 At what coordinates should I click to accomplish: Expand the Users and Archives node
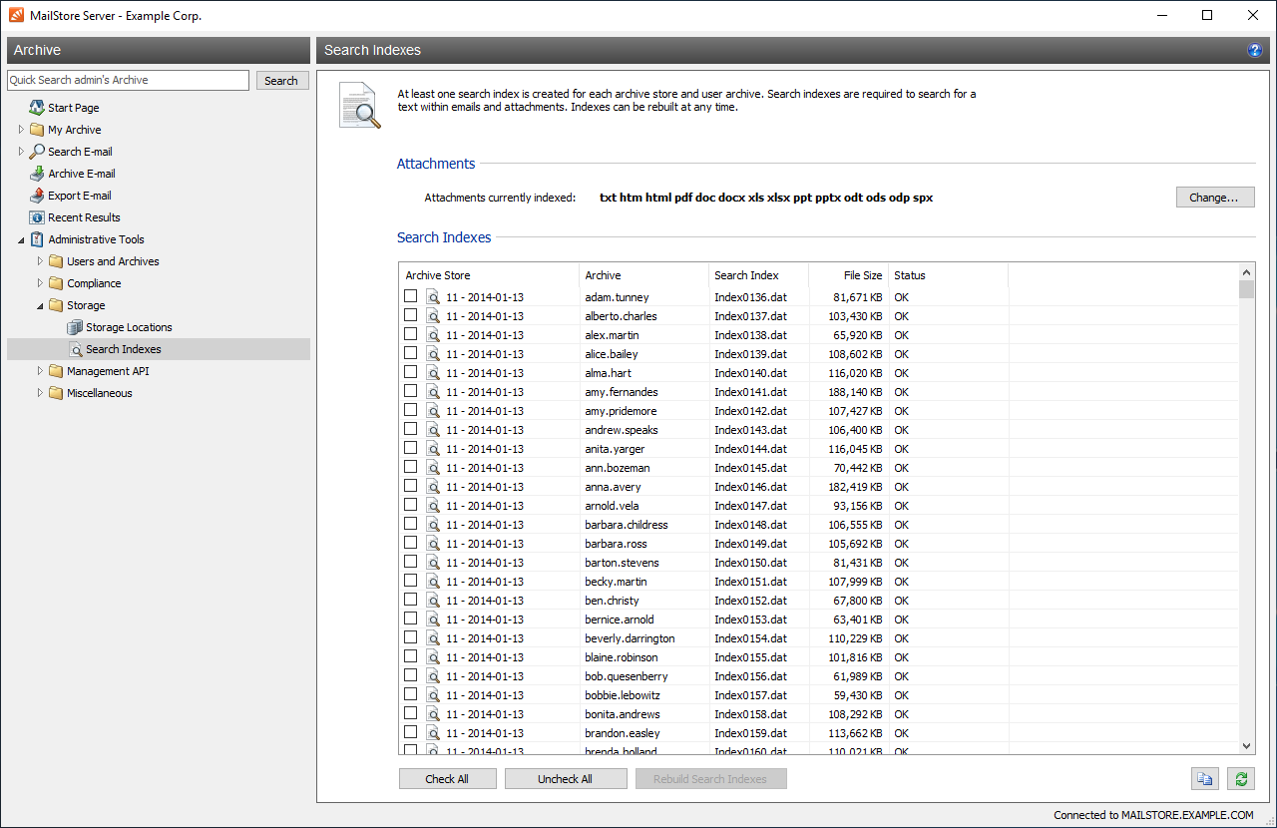click(x=40, y=261)
